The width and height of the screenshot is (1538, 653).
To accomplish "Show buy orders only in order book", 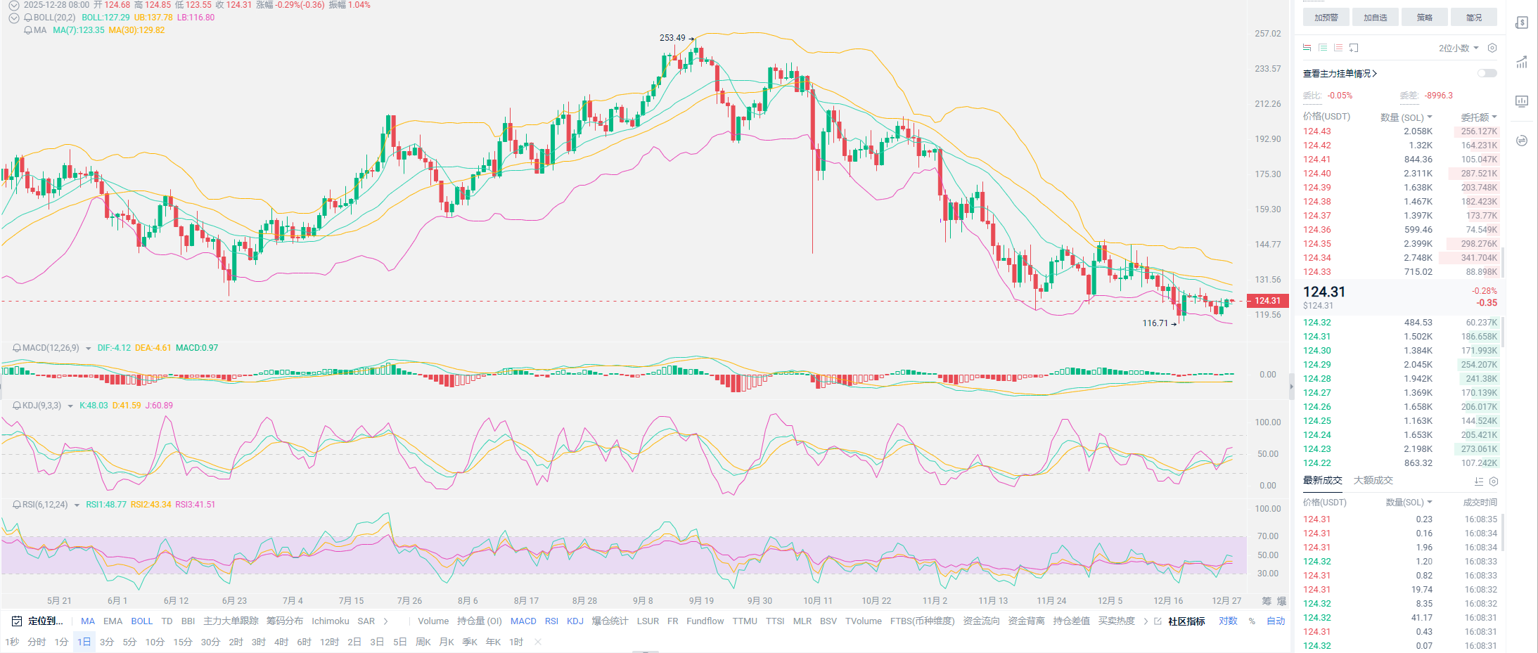I will click(x=1323, y=48).
